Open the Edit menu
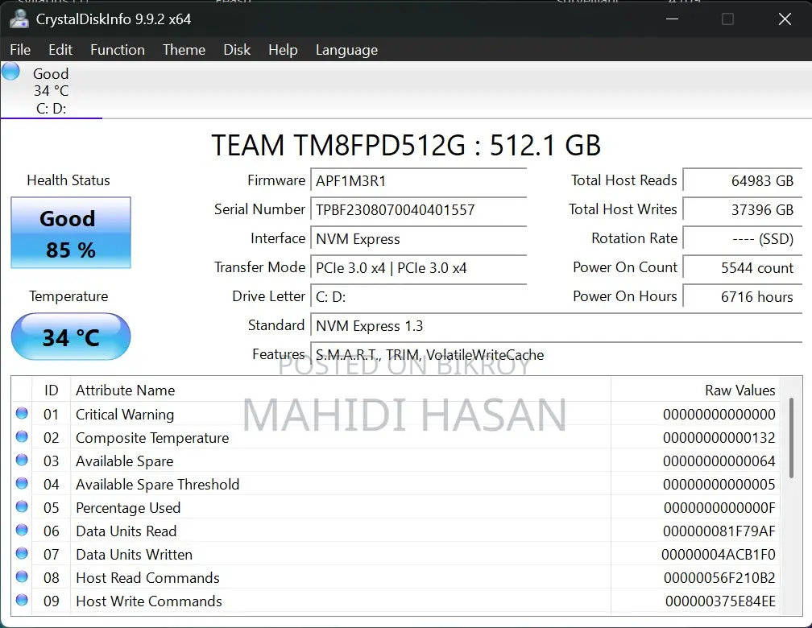The height and width of the screenshot is (628, 812). click(x=60, y=50)
